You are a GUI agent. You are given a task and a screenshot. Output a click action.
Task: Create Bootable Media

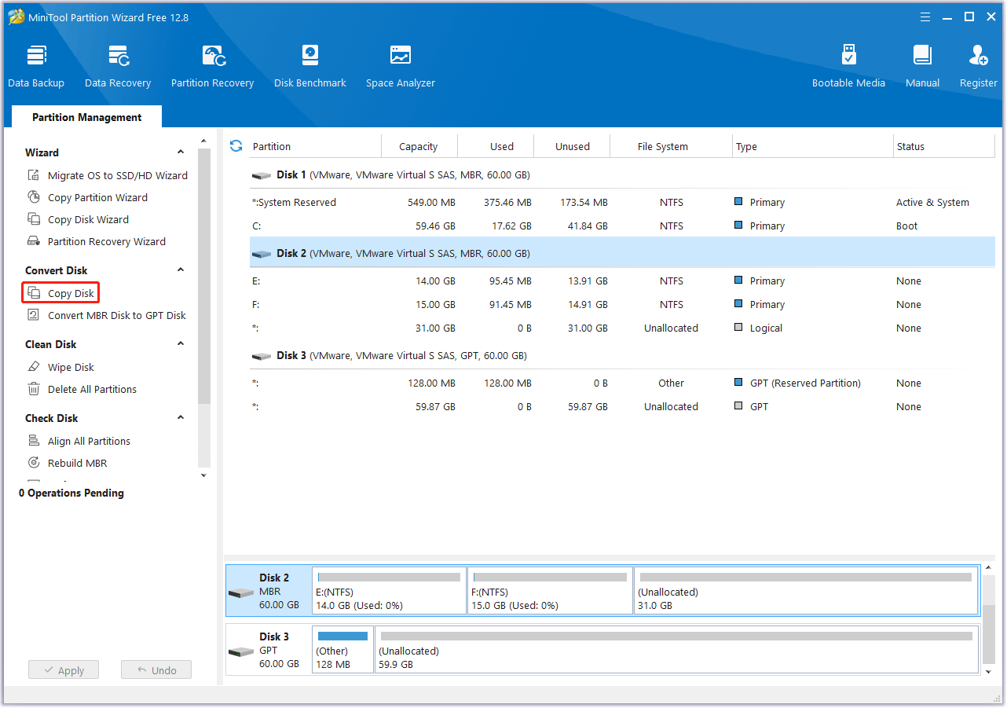pyautogui.click(x=848, y=66)
